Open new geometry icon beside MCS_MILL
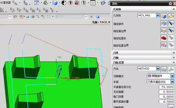Image resolution: width=176 pixels, height=108 pixels. click(x=164, y=16)
